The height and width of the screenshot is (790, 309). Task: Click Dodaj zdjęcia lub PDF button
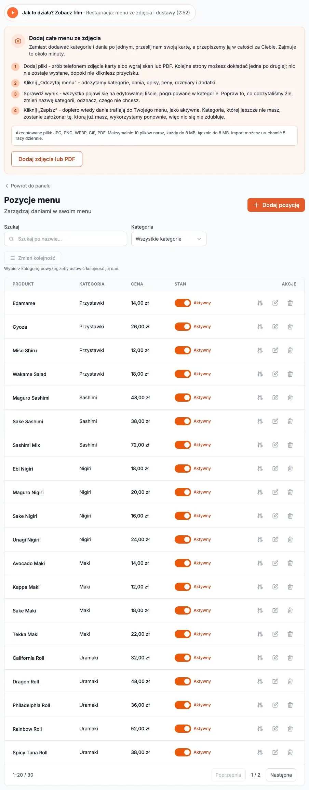[47, 159]
